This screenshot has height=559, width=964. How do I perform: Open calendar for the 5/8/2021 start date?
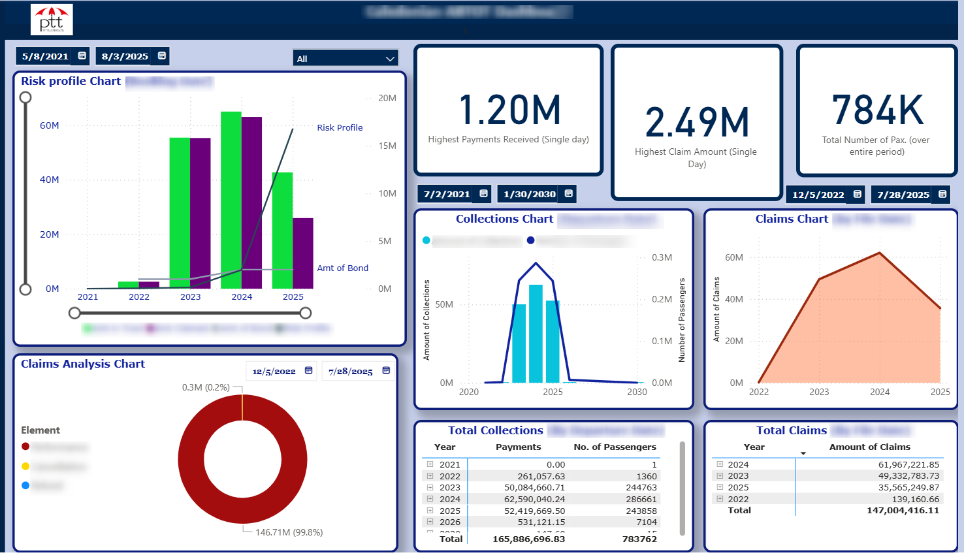(x=80, y=56)
